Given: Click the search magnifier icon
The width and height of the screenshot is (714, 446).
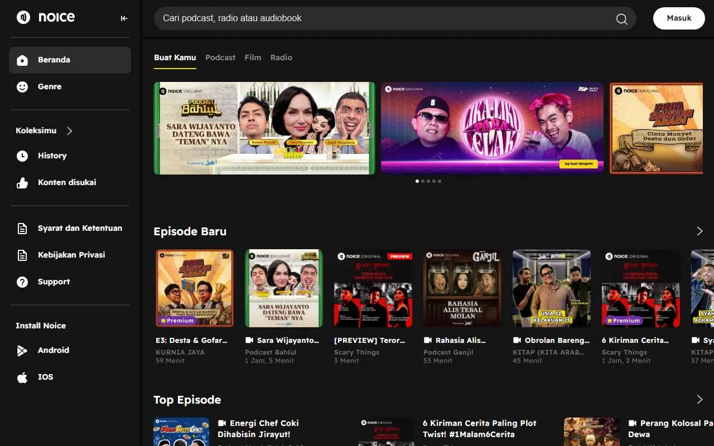Looking at the screenshot, I should click(621, 19).
